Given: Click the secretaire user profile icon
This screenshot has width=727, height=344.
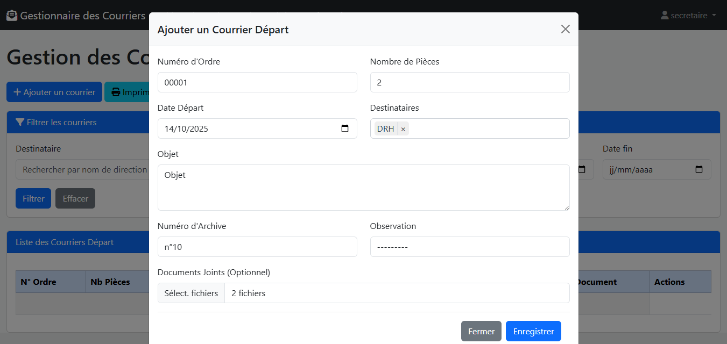Looking at the screenshot, I should click(x=665, y=15).
